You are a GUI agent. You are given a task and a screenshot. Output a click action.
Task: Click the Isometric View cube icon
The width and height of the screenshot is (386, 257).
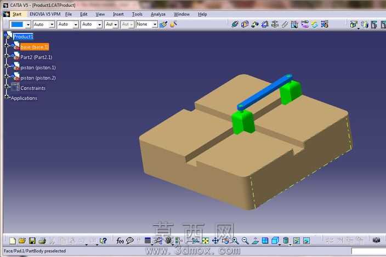pos(275,241)
